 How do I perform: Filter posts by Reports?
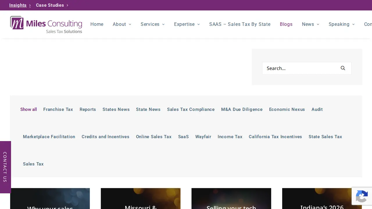(88, 109)
